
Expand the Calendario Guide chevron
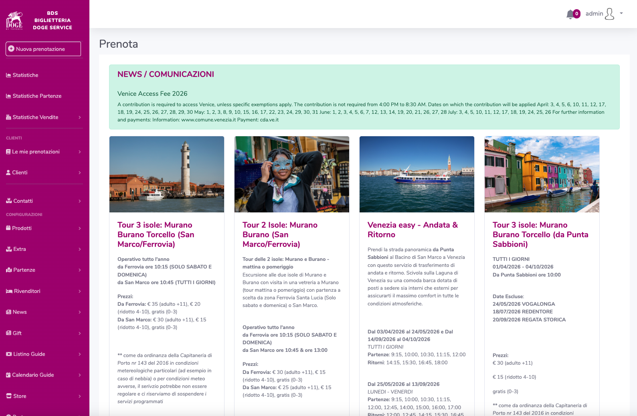click(x=80, y=375)
